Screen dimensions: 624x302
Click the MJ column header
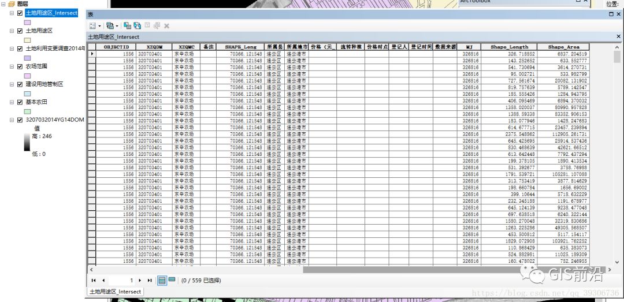point(469,47)
